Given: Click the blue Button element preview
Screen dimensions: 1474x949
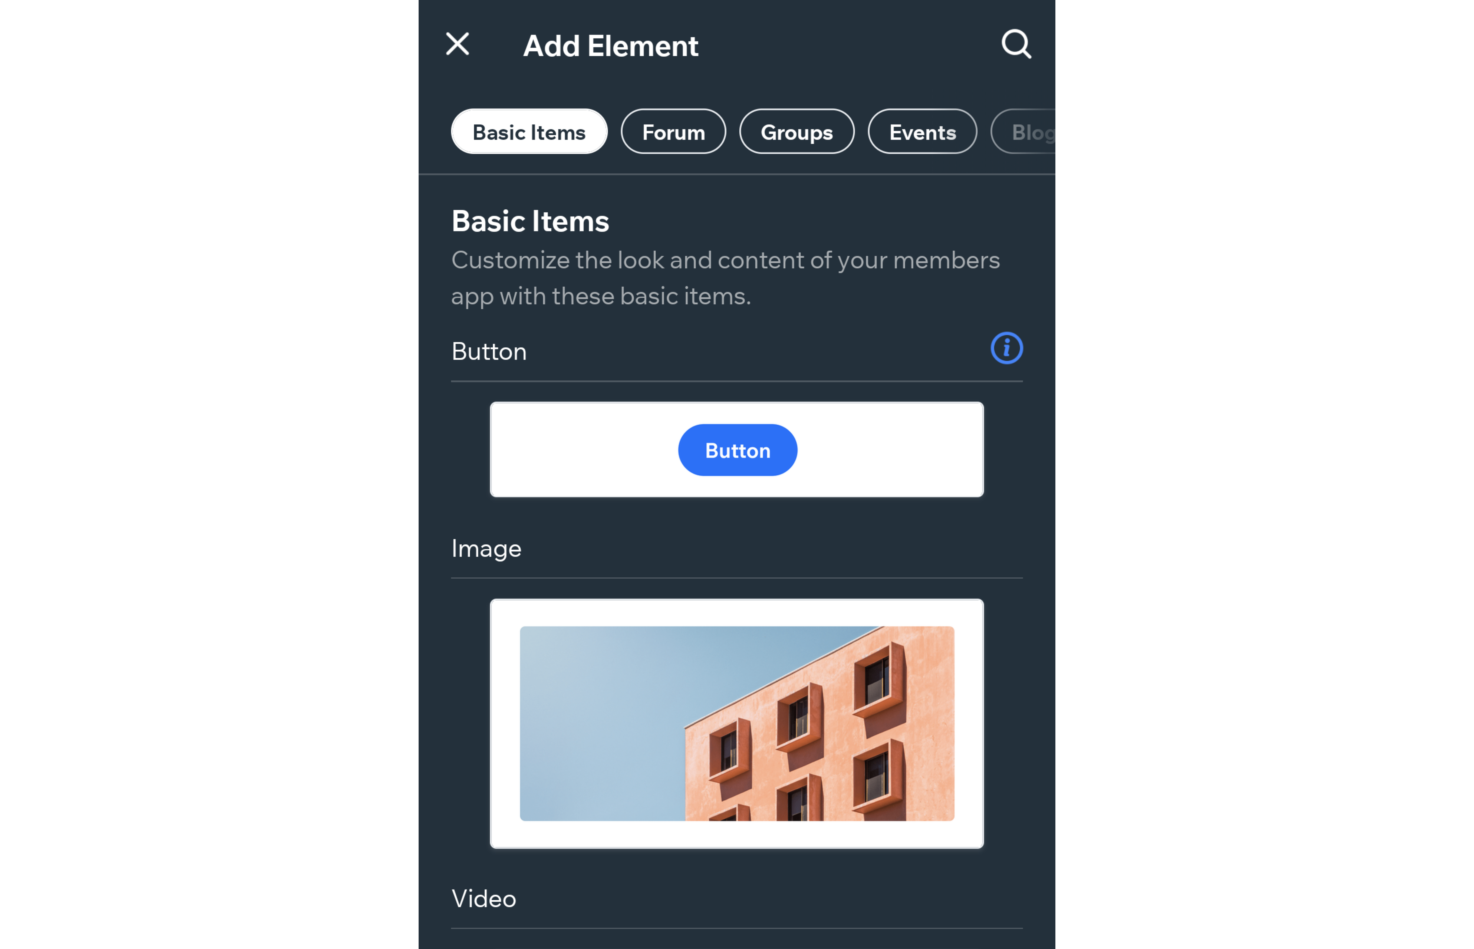Looking at the screenshot, I should click(737, 449).
